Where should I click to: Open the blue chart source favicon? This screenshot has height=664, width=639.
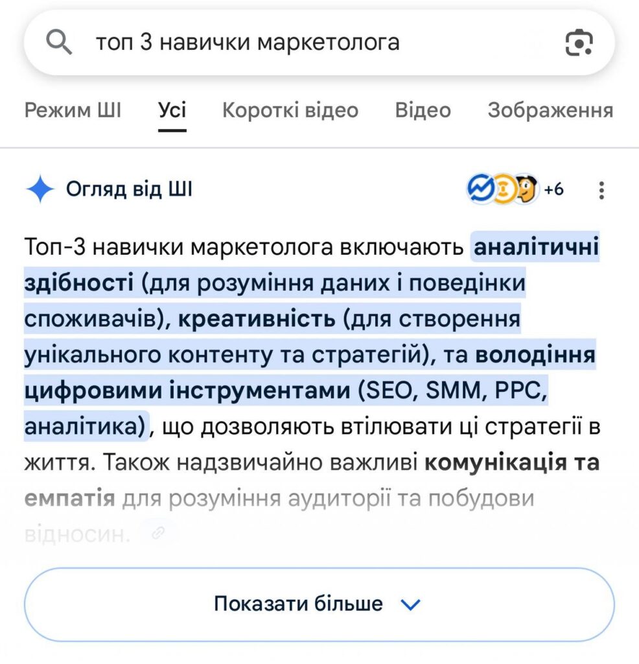[480, 189]
